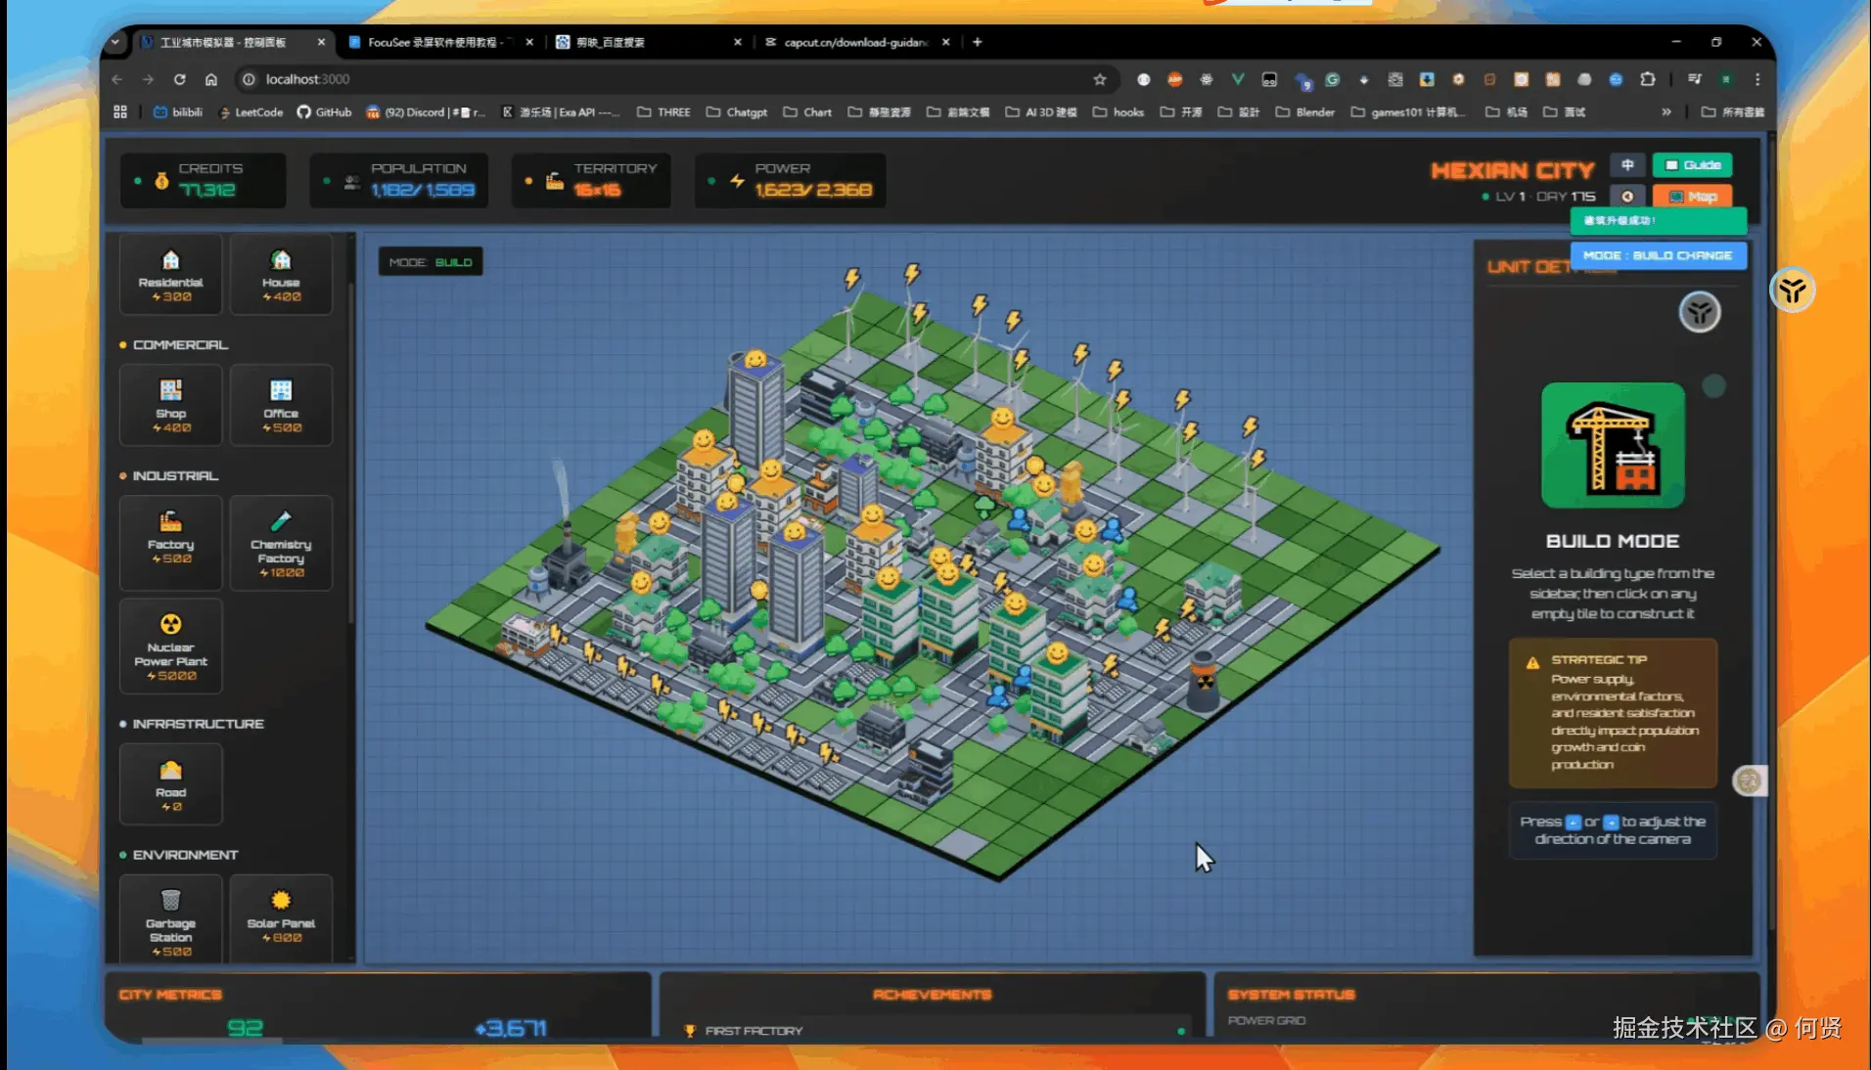Open the Map button

click(1693, 197)
